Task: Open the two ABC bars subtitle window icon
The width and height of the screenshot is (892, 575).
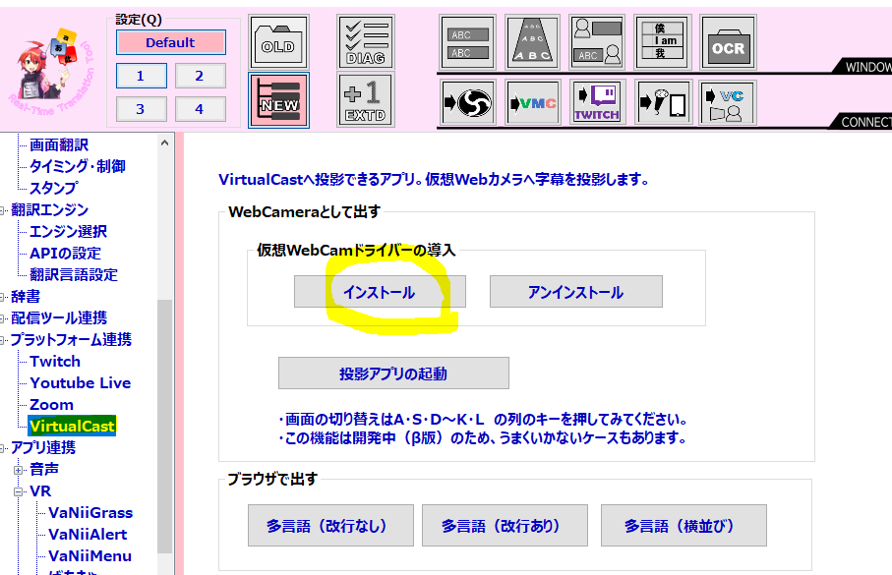Action: (468, 42)
